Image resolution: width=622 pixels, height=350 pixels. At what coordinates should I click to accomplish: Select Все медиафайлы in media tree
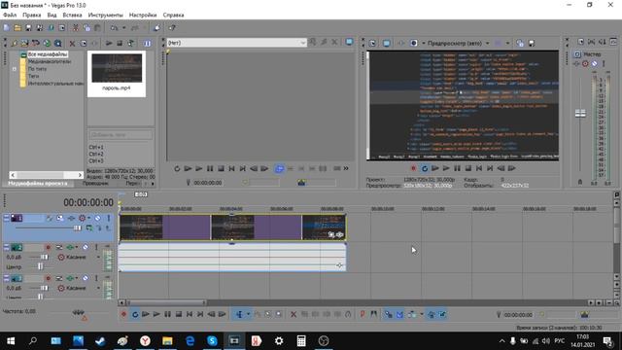point(48,54)
